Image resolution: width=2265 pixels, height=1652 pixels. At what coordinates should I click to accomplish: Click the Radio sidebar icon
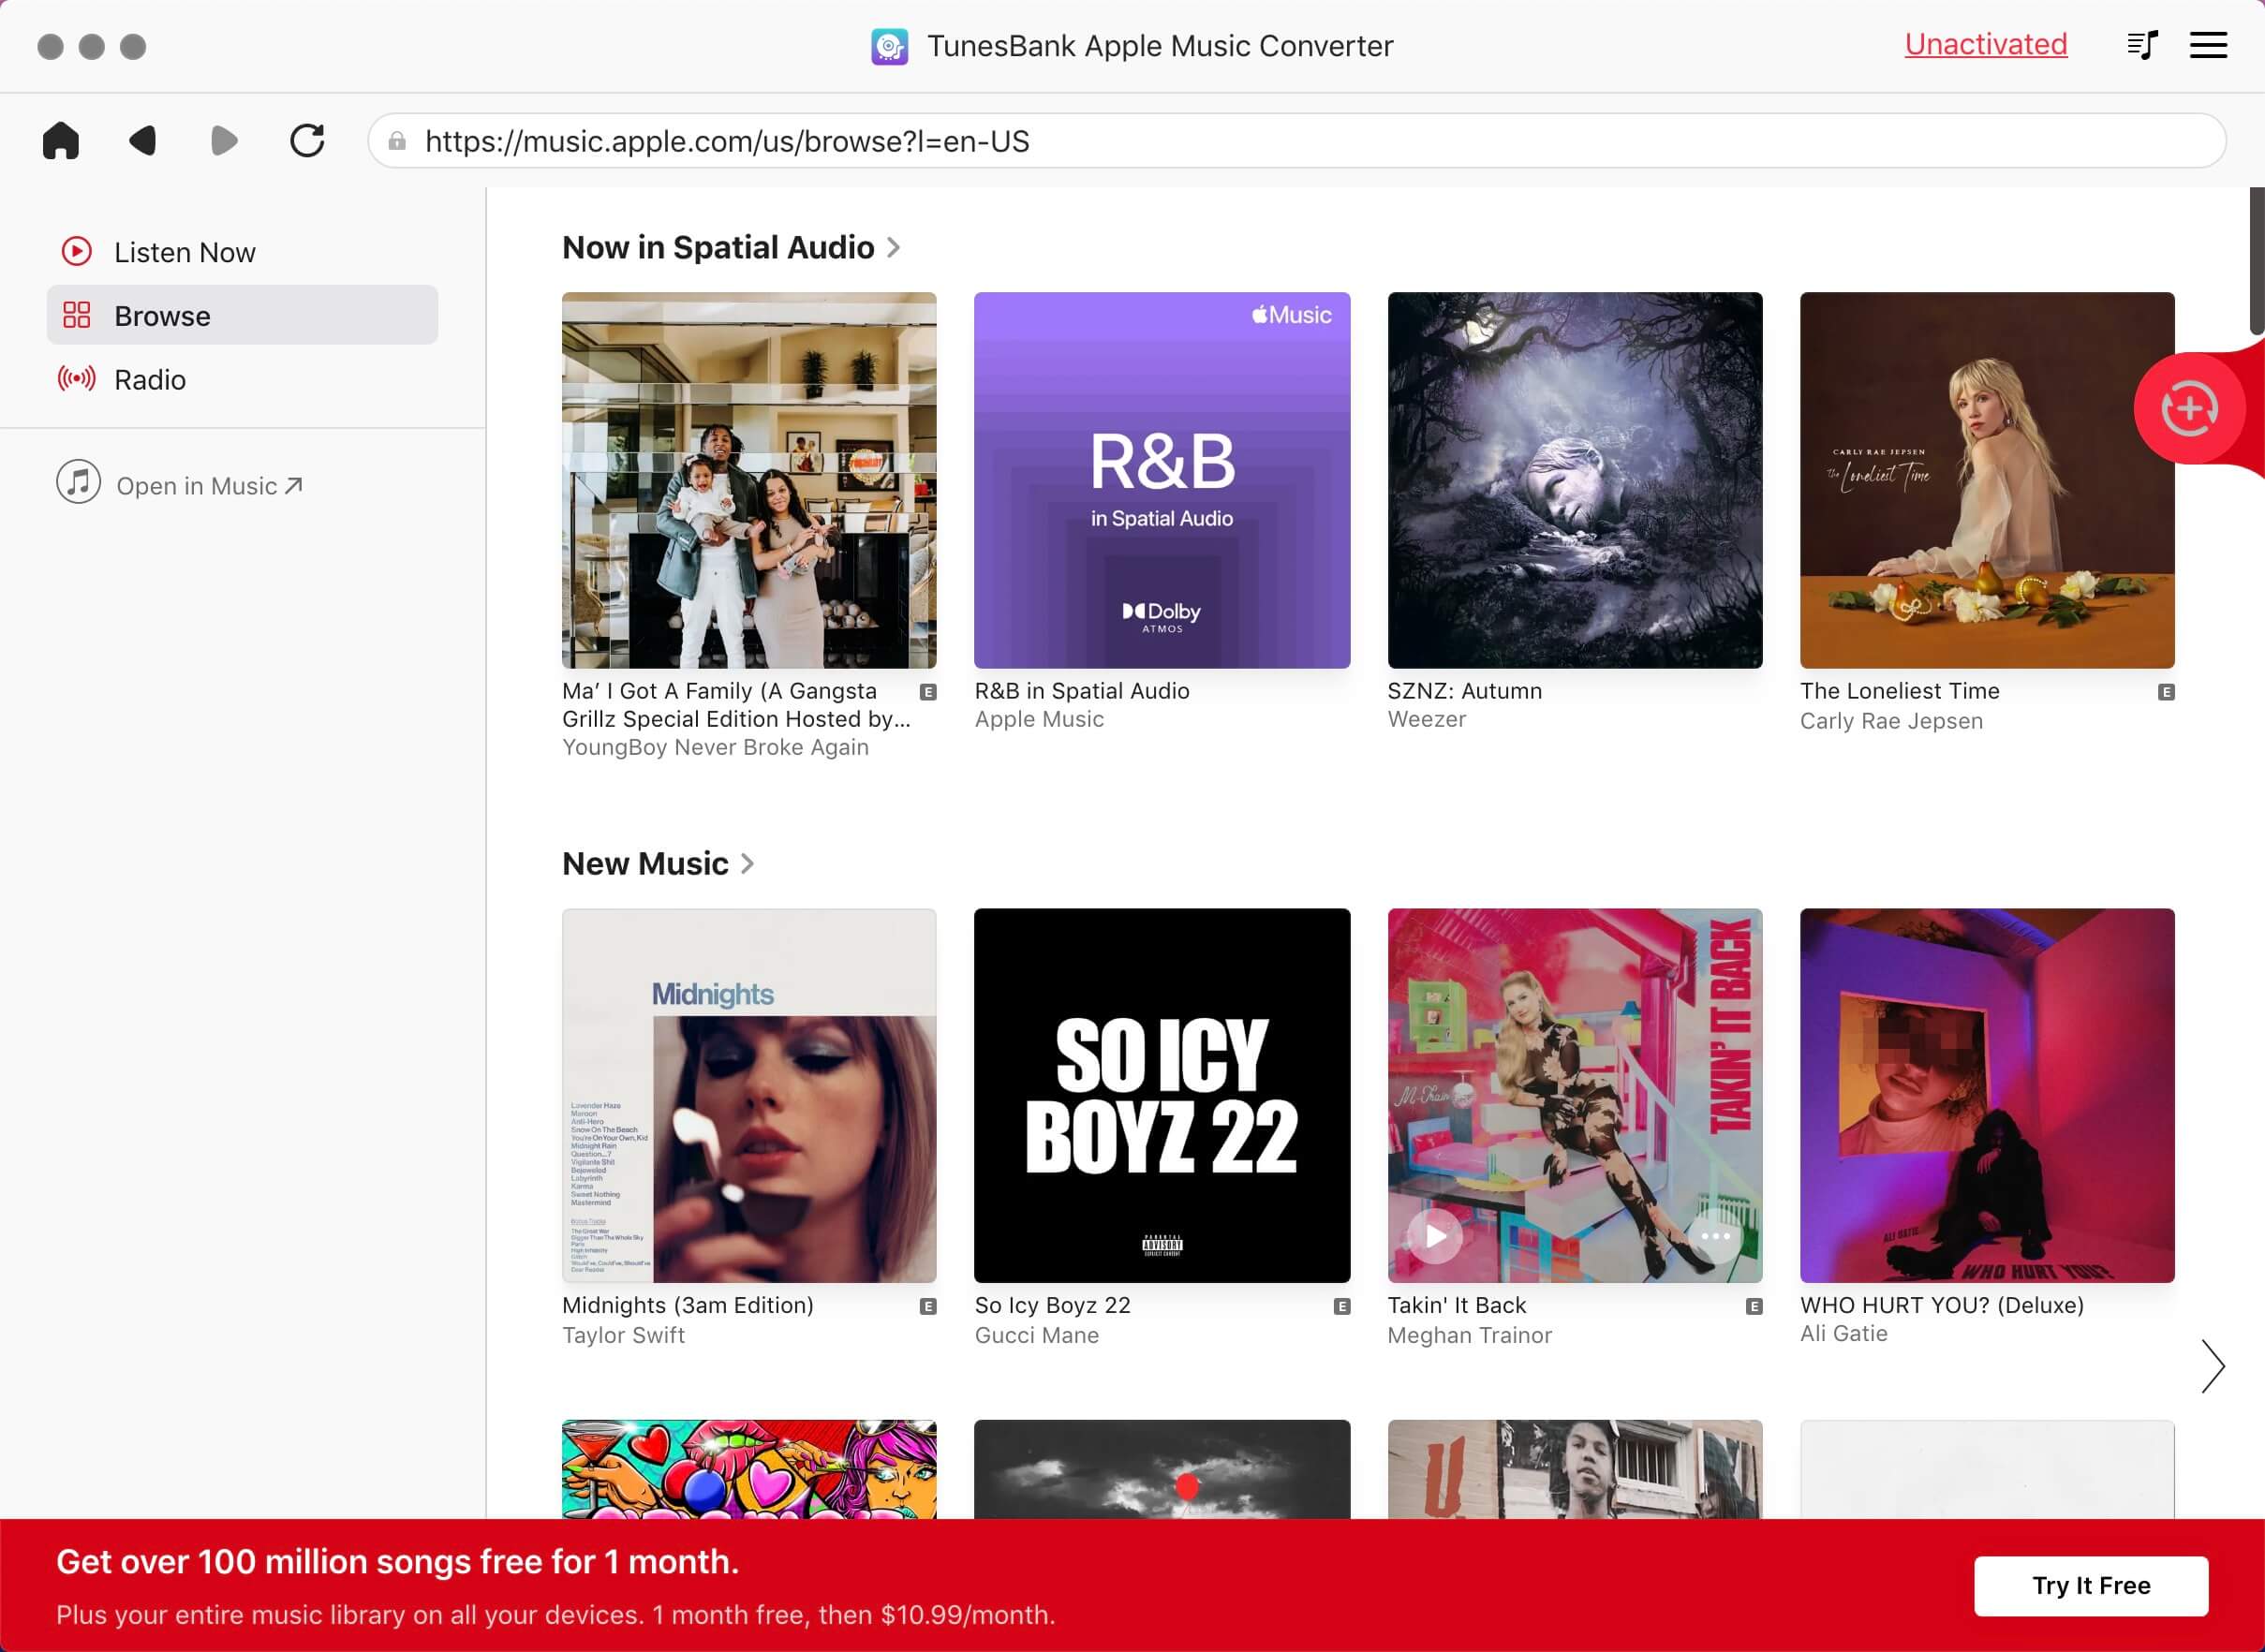click(76, 377)
